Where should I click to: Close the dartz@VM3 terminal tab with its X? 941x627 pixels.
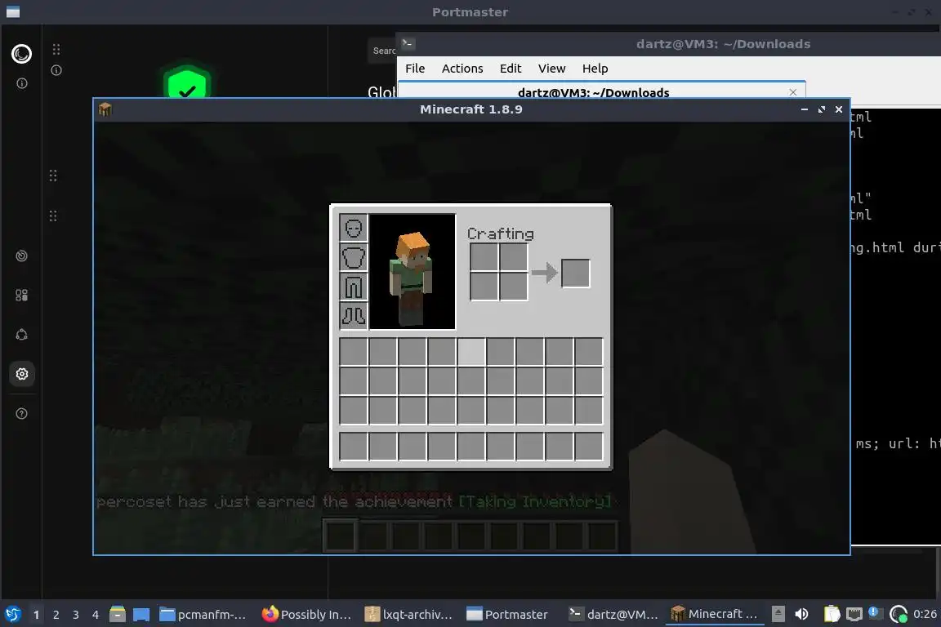tap(793, 92)
